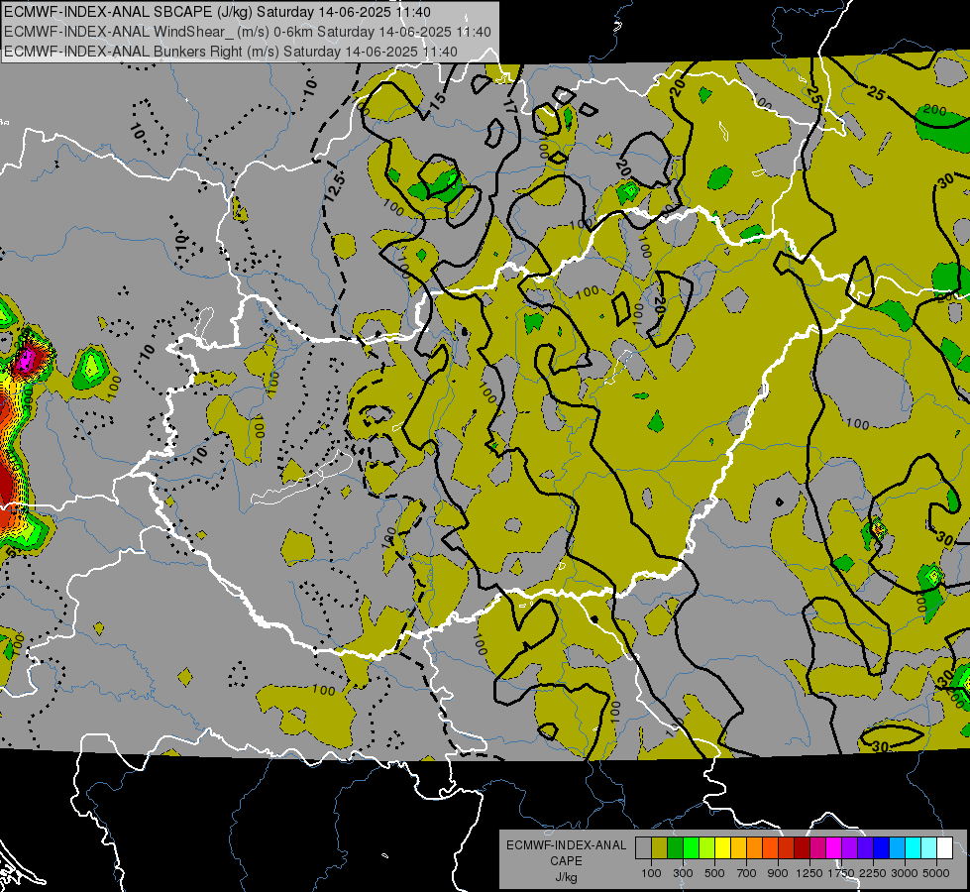Click the J/kg unit label in the legend
Image resolution: width=970 pixels, height=892 pixels.
coord(566,877)
